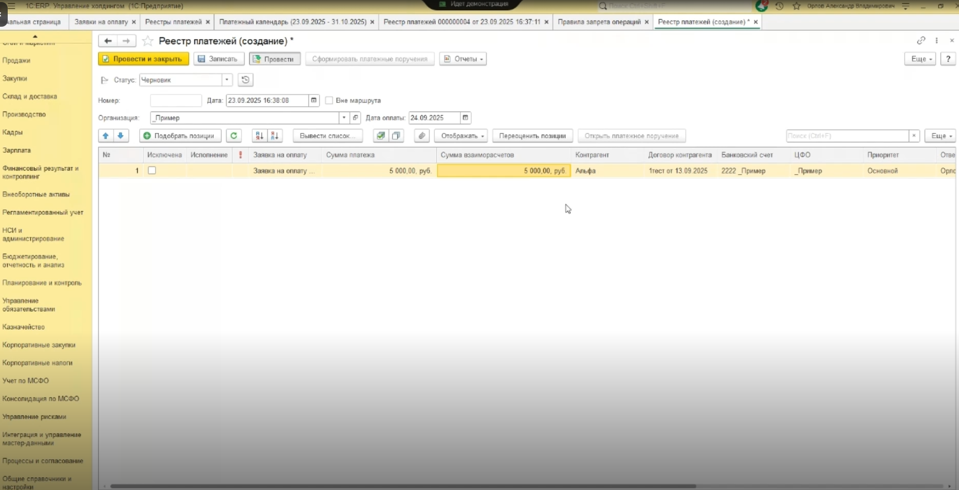Switch to the Платежный календарь tab
The width and height of the screenshot is (959, 490).
(x=292, y=22)
